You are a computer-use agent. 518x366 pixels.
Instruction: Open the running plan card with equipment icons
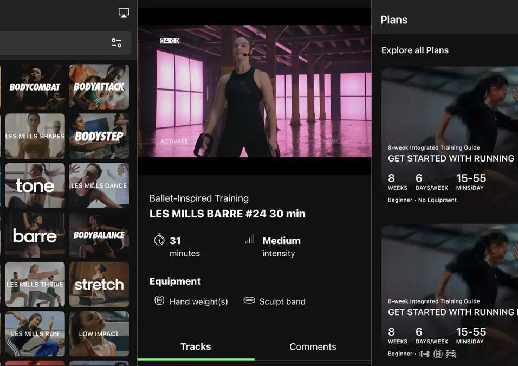pyautogui.click(x=450, y=294)
